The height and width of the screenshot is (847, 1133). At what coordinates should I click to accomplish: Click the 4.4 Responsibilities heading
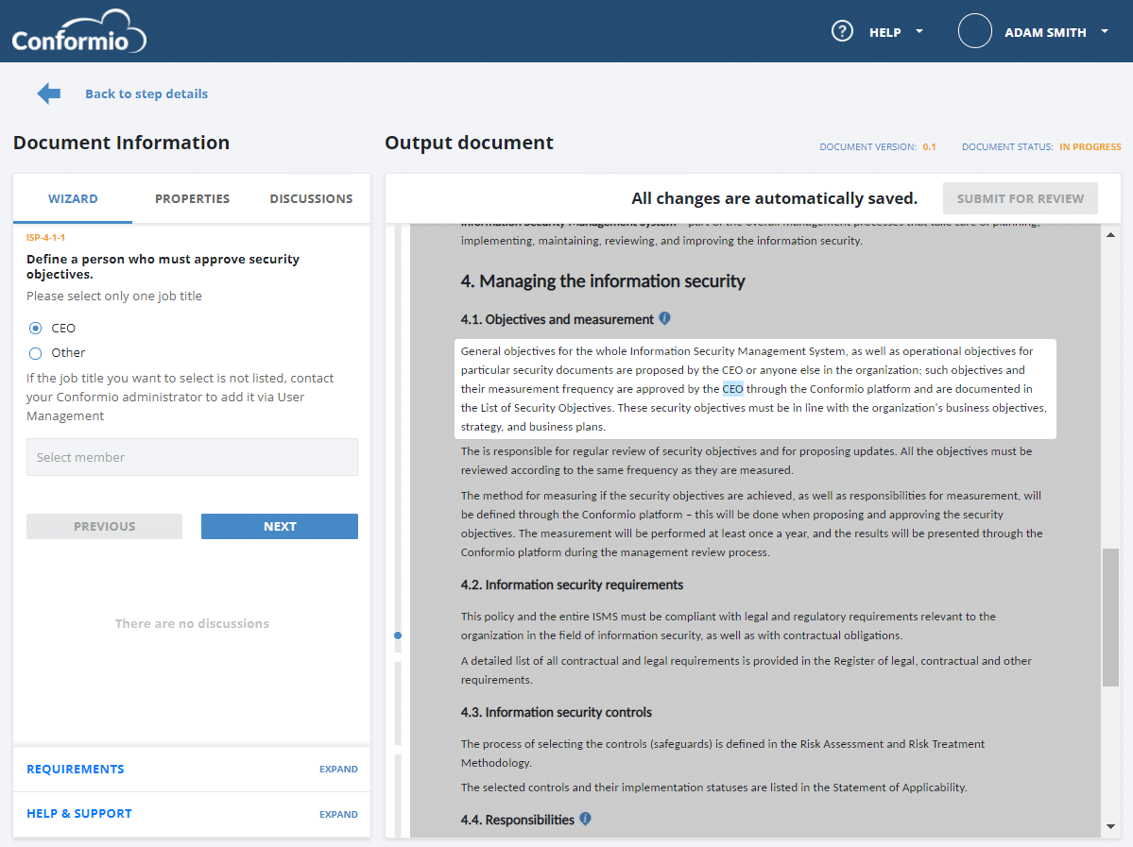[518, 820]
